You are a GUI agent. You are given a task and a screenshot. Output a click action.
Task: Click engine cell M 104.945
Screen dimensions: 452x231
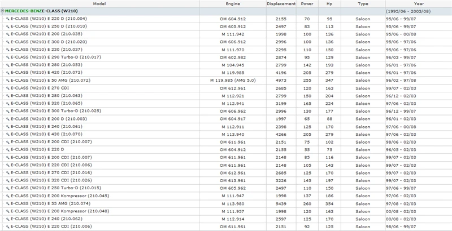[233, 65]
